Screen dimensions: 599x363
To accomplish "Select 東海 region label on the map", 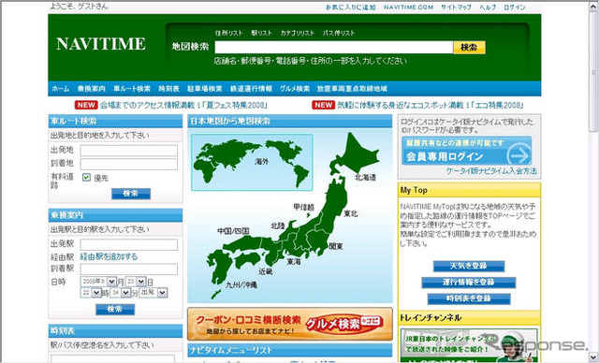I will click(294, 262).
